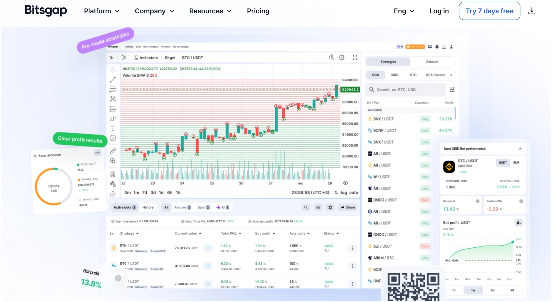Toggle the magnet snap tool

113,173
